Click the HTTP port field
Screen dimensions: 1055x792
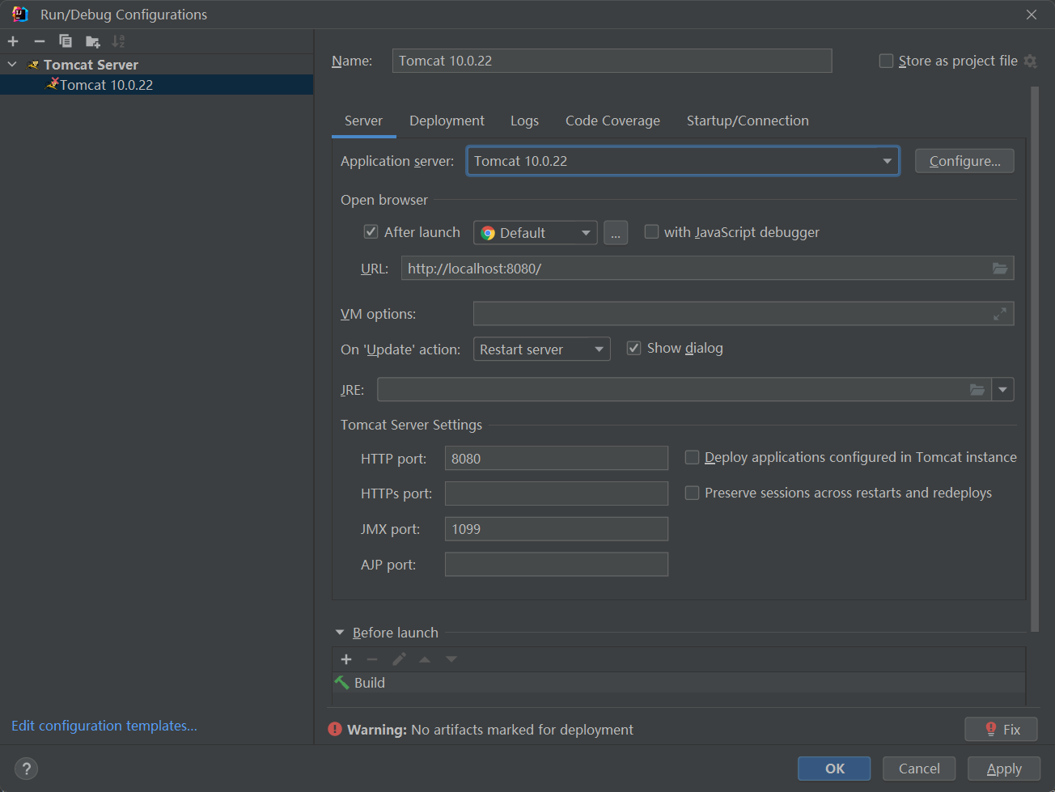tap(557, 459)
